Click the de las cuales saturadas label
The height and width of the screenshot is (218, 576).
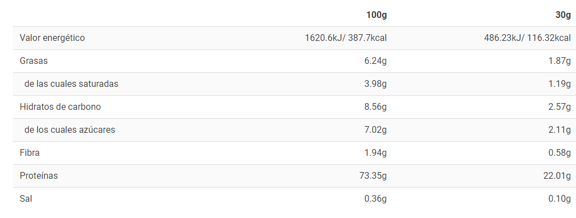coord(71,84)
